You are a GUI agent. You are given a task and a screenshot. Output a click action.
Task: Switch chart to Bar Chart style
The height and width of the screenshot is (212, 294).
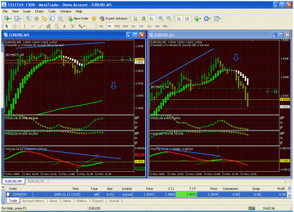[135, 18]
